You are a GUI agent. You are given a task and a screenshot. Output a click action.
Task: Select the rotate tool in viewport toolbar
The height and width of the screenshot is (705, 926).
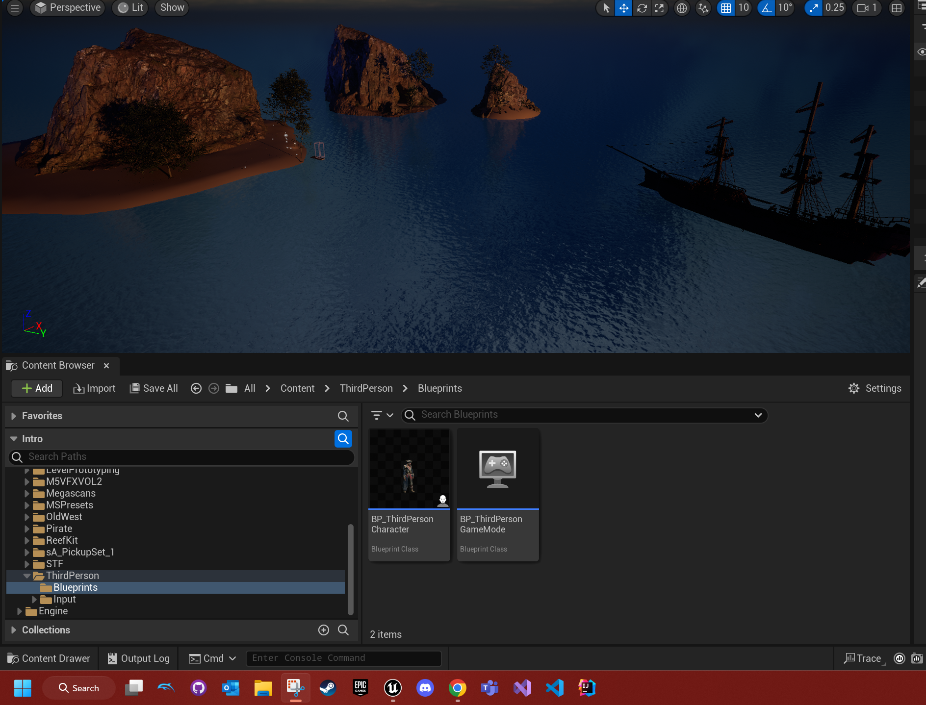(x=642, y=8)
